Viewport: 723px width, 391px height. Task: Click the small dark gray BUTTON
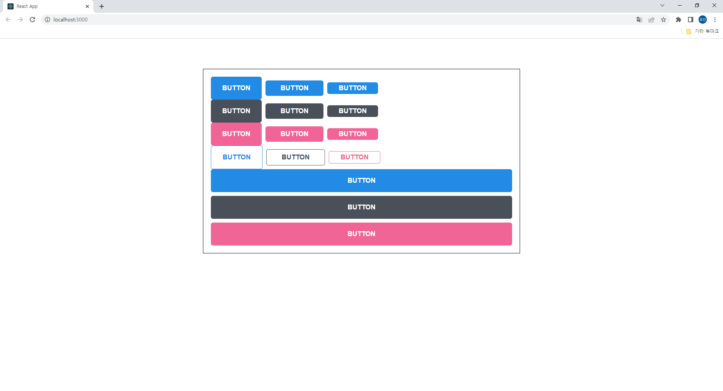coord(352,111)
